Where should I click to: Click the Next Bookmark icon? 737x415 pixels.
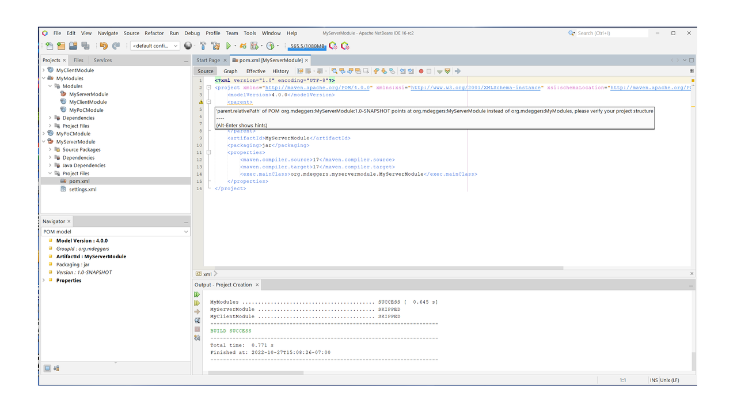point(384,71)
